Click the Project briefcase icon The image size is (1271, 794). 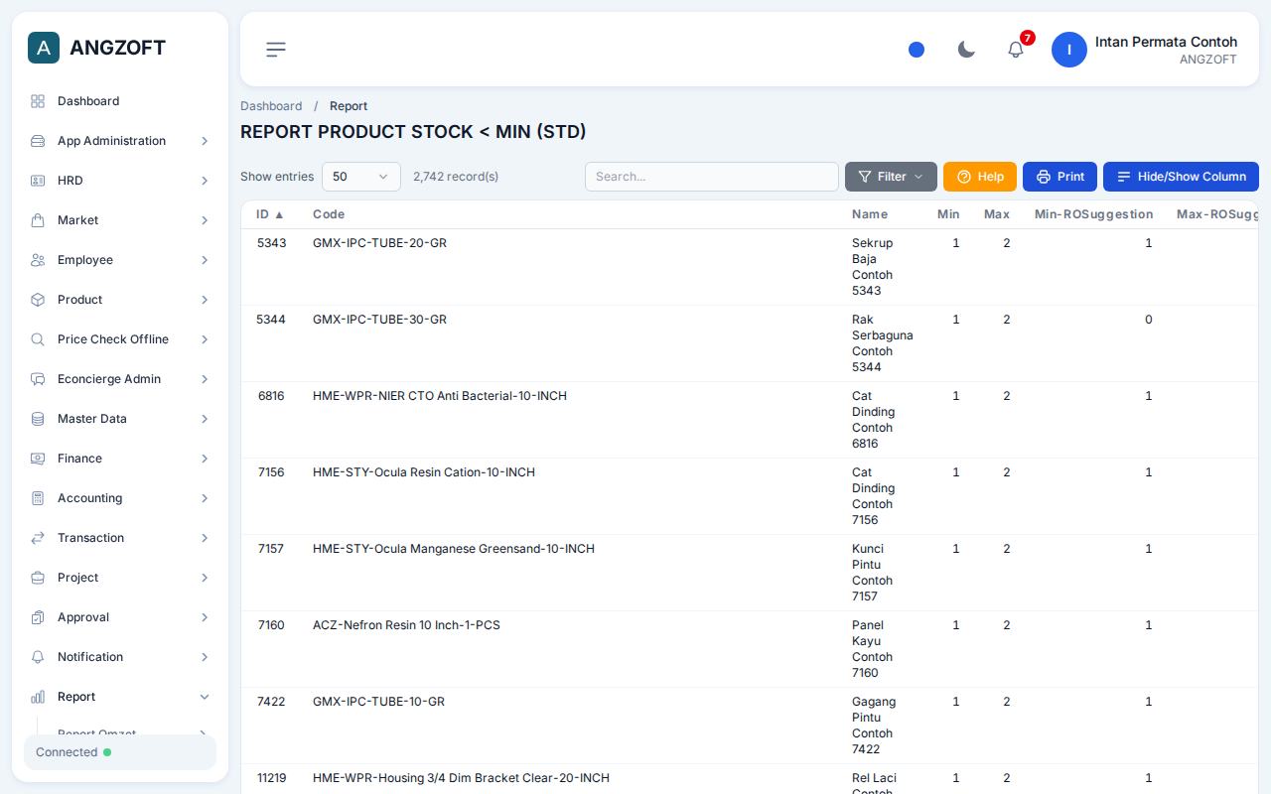(38, 578)
